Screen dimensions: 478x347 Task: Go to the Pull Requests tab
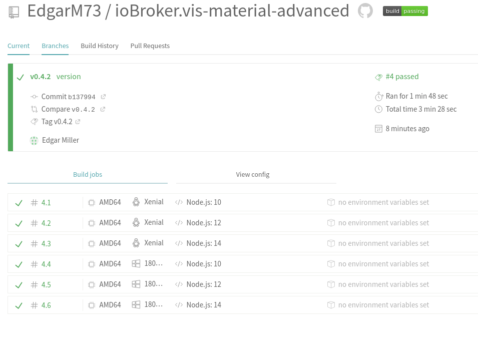point(150,46)
